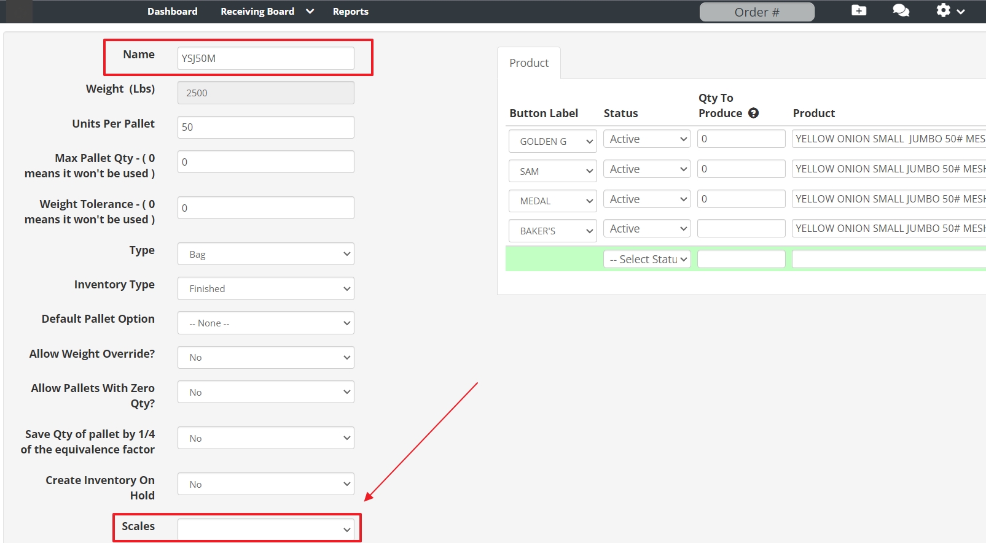Open the Inventory Type dropdown
The image size is (986, 543).
[x=265, y=288]
